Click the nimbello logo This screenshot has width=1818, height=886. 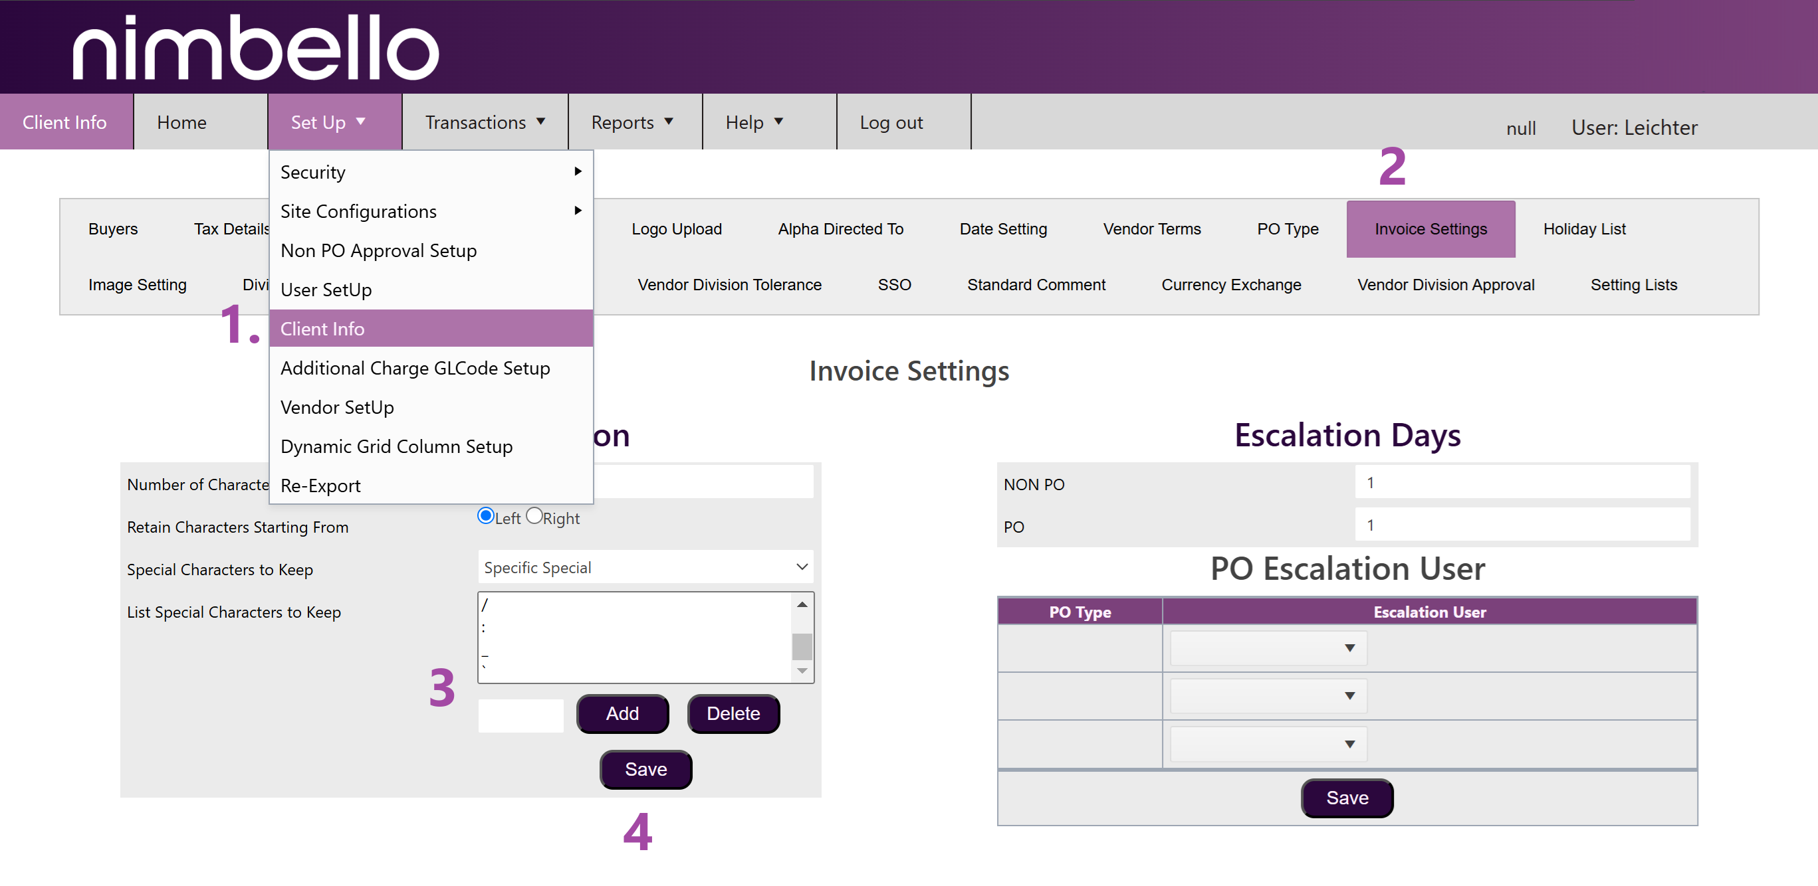coord(255,47)
